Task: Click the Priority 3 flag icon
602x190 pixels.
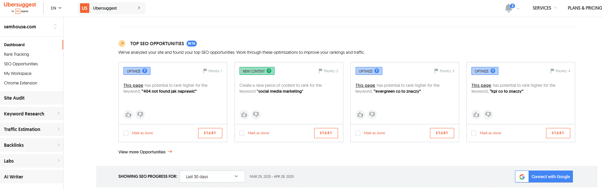Action: coord(436,71)
